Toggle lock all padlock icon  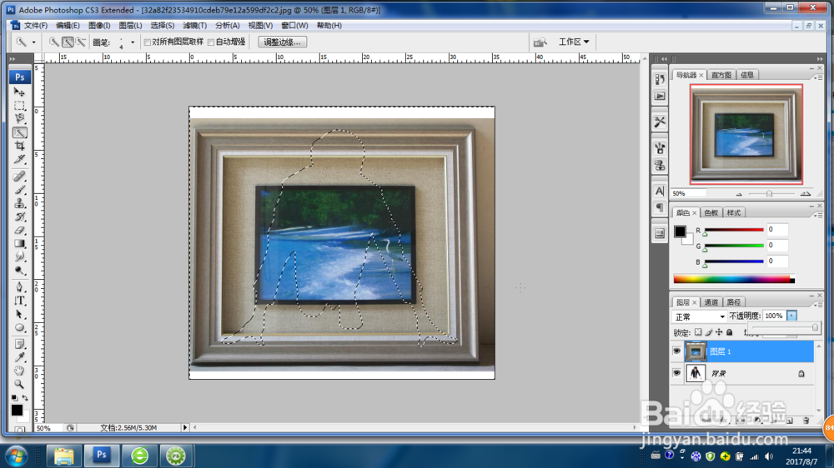730,332
